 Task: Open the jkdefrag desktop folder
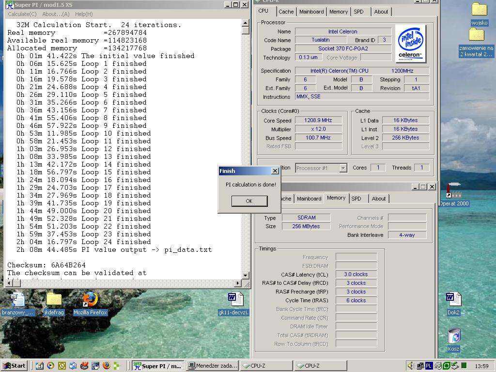[54, 304]
